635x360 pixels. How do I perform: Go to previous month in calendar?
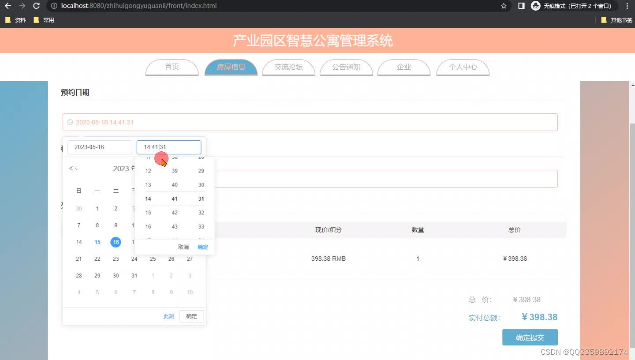point(76,168)
